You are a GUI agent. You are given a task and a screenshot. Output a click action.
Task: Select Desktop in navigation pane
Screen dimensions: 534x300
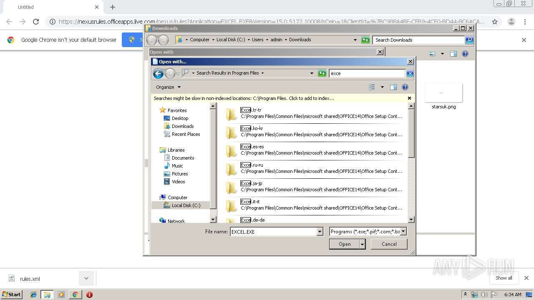point(180,118)
